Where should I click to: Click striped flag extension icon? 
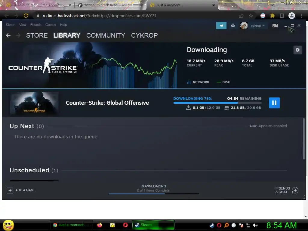(x=263, y=16)
